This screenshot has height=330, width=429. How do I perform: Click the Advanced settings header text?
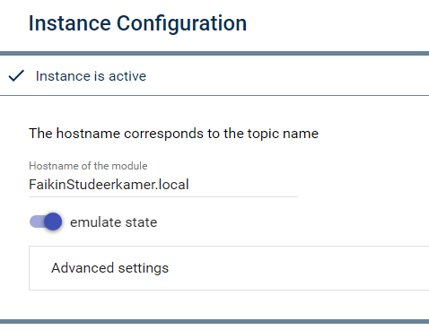click(x=109, y=268)
